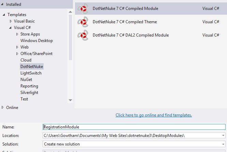Select Visual Basic tree label
227x152 pixels.
point(24,21)
